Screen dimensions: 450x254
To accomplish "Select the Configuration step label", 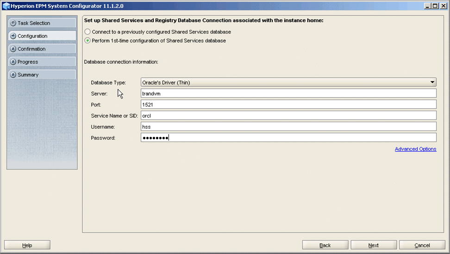I will coord(32,36).
